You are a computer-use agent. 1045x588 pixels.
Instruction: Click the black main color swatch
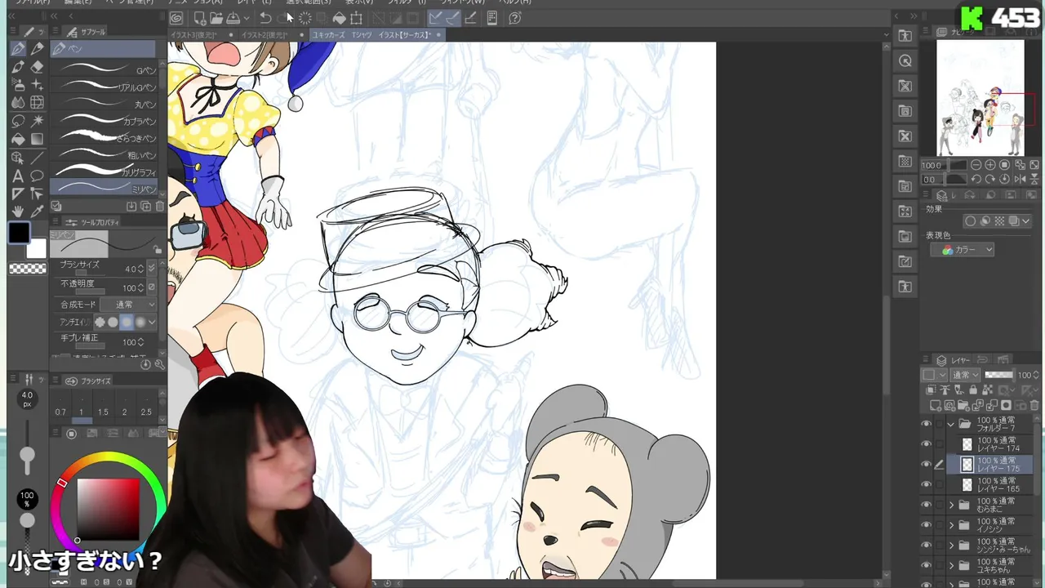click(18, 234)
